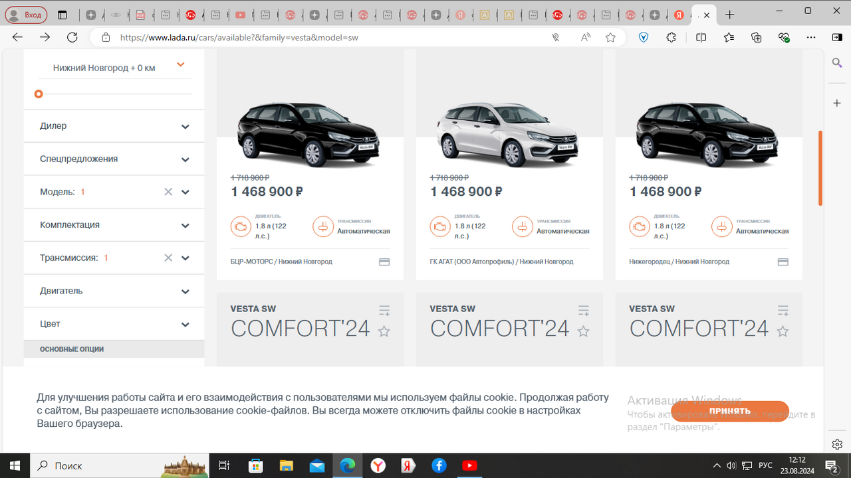Clear the Трансмиссия filter selection
Viewport: 851px width, 478px height.
[x=168, y=258]
